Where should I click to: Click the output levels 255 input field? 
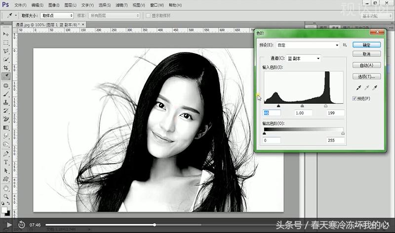[x=335, y=140]
